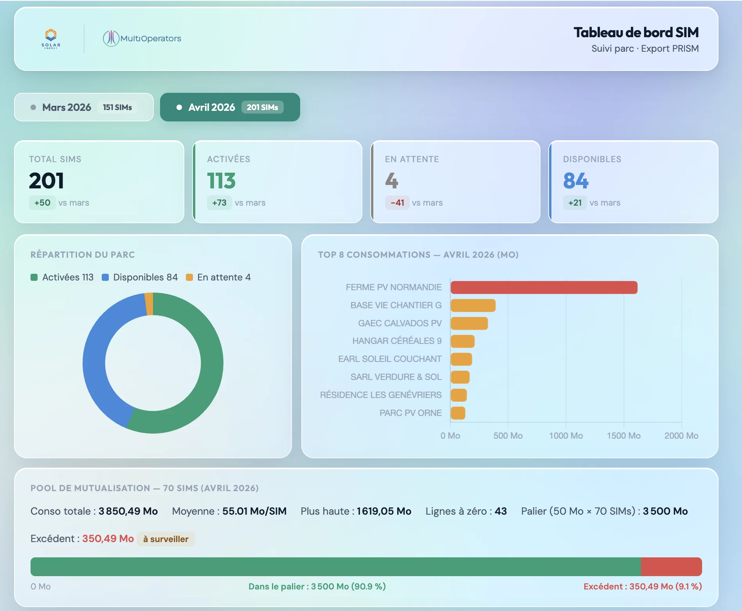Click the '500 Mo' axis label
This screenshot has height=611, width=742.
[x=508, y=436]
